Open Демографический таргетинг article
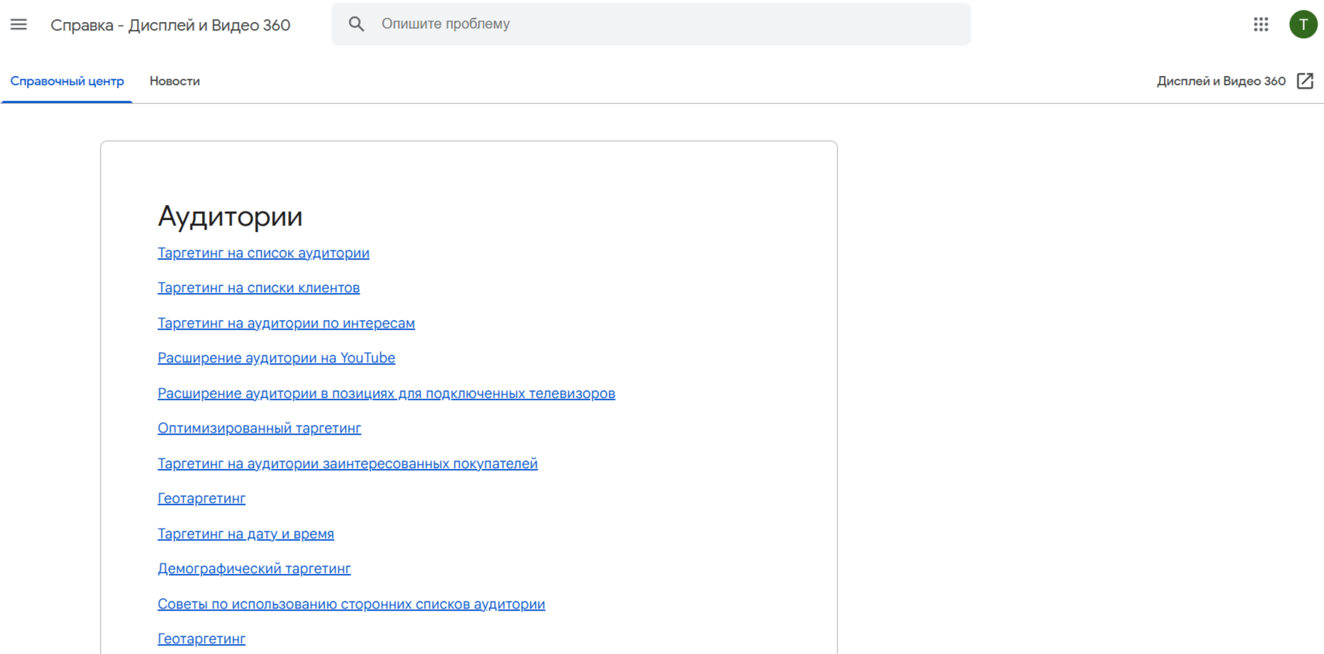Viewport: 1324px width, 654px height. pyautogui.click(x=254, y=569)
